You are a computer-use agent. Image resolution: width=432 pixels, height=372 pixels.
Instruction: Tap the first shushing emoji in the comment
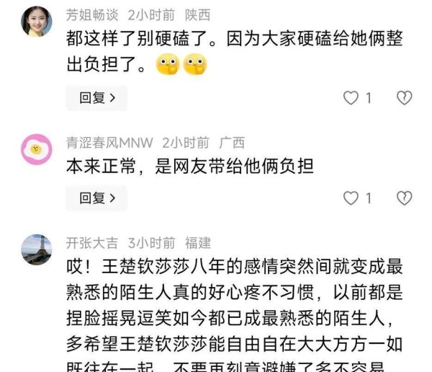168,64
